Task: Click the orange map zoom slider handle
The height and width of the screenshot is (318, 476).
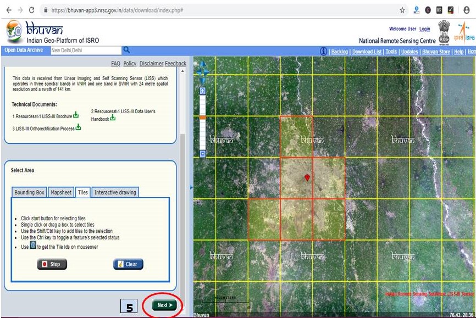Action: (x=202, y=117)
